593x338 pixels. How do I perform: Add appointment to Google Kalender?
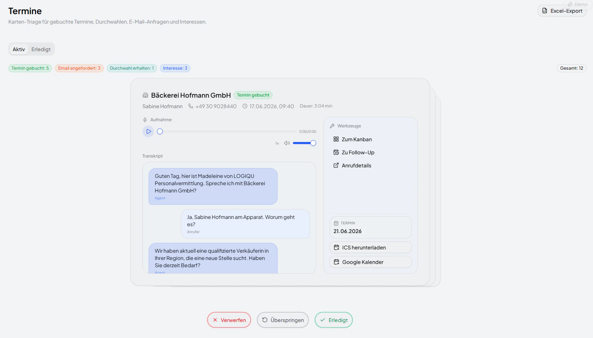click(371, 262)
